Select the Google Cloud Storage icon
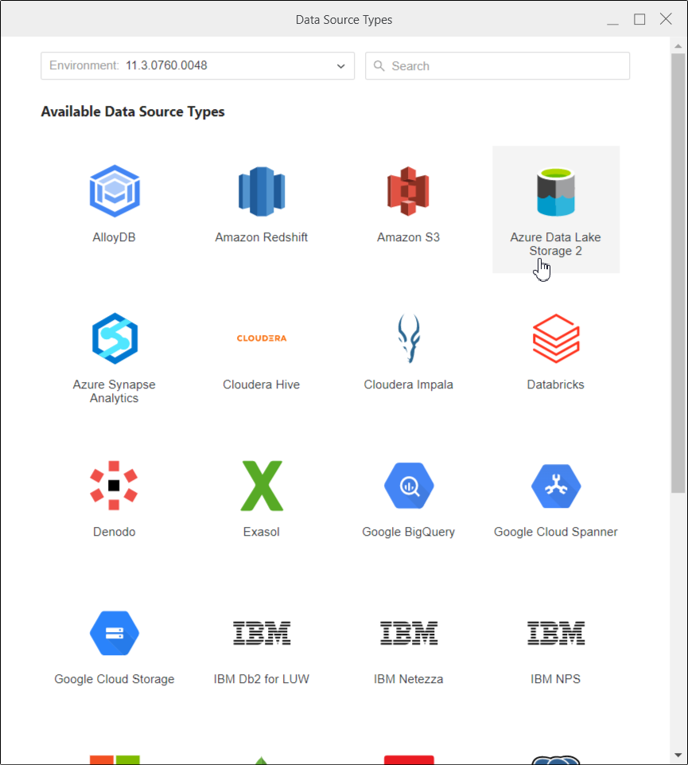688x765 pixels. click(115, 633)
